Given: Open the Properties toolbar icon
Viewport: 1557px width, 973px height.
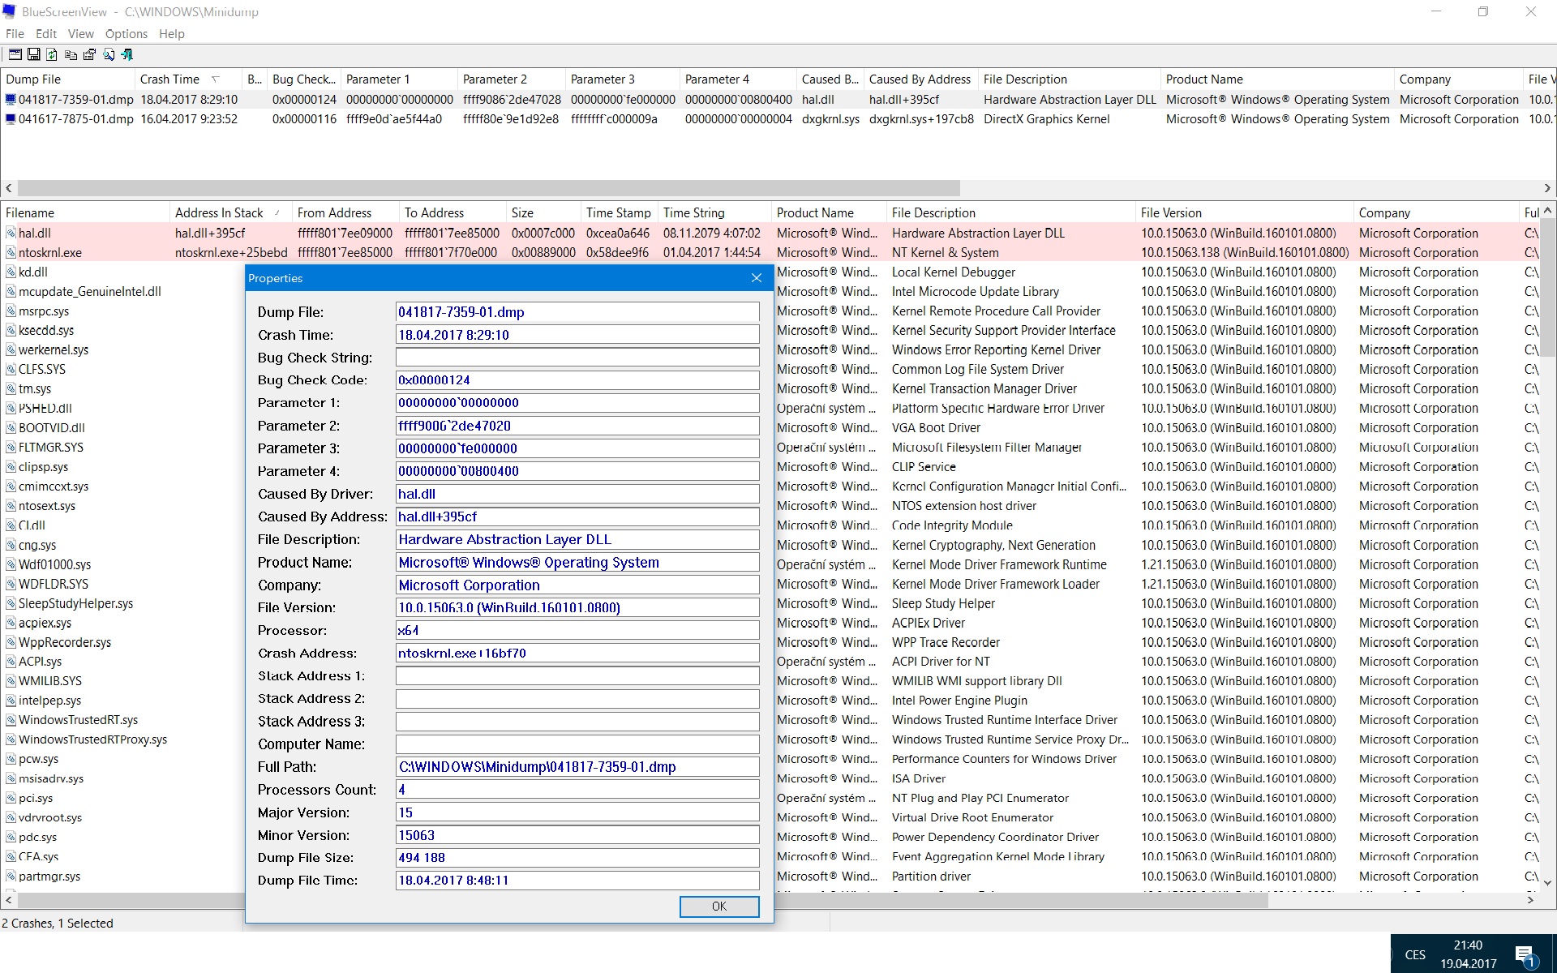Looking at the screenshot, I should [x=89, y=54].
